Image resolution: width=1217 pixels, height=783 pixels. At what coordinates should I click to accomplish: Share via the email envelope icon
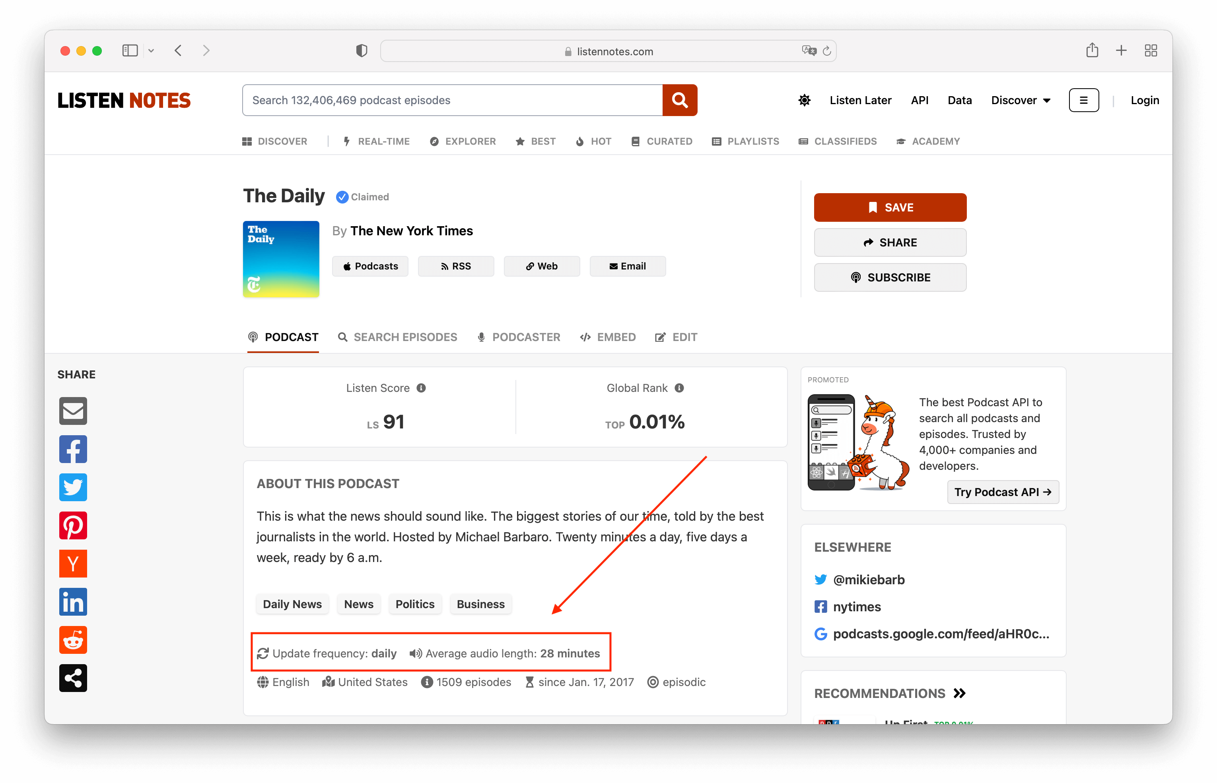coord(73,411)
